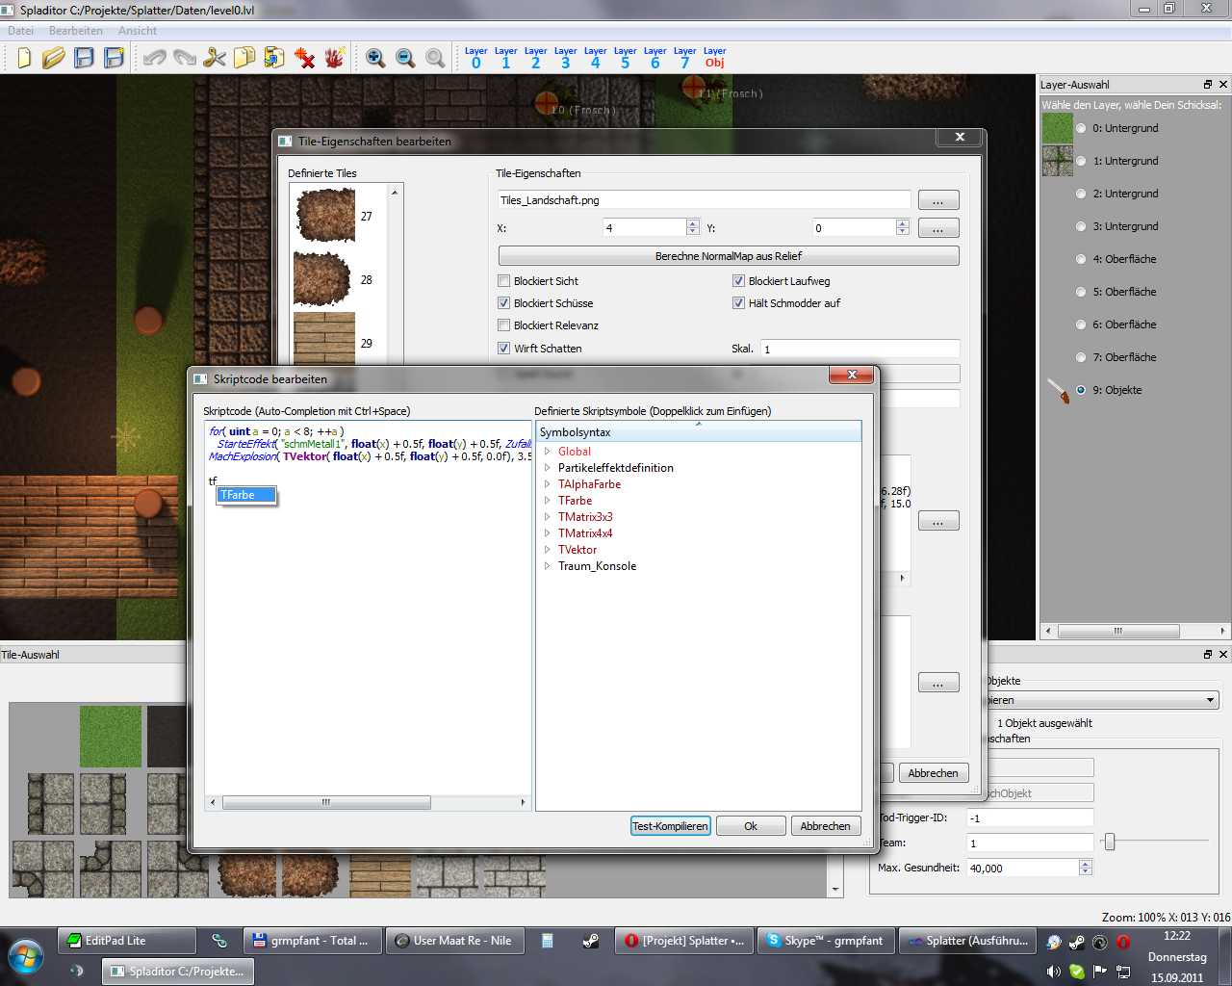Open the Bearbeiten menu
The height and width of the screenshot is (986, 1232).
pos(75,31)
